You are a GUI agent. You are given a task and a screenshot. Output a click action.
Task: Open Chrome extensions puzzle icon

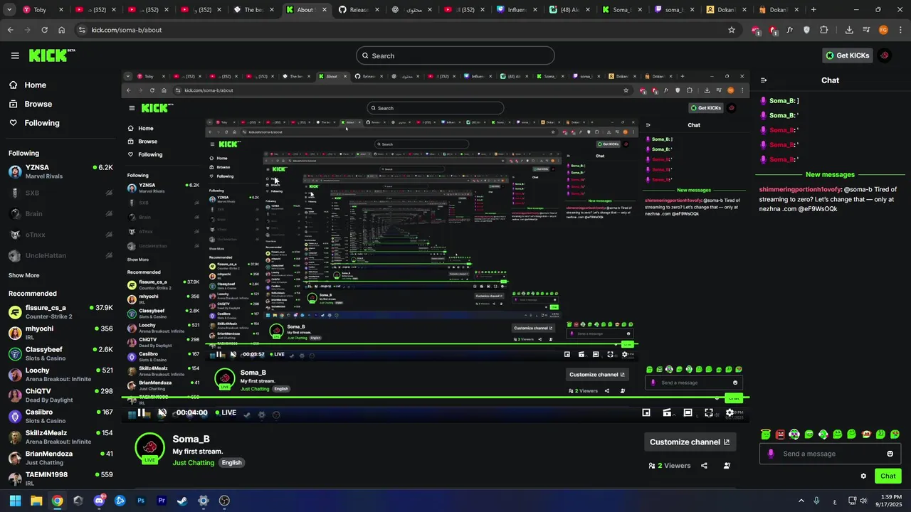(x=823, y=30)
